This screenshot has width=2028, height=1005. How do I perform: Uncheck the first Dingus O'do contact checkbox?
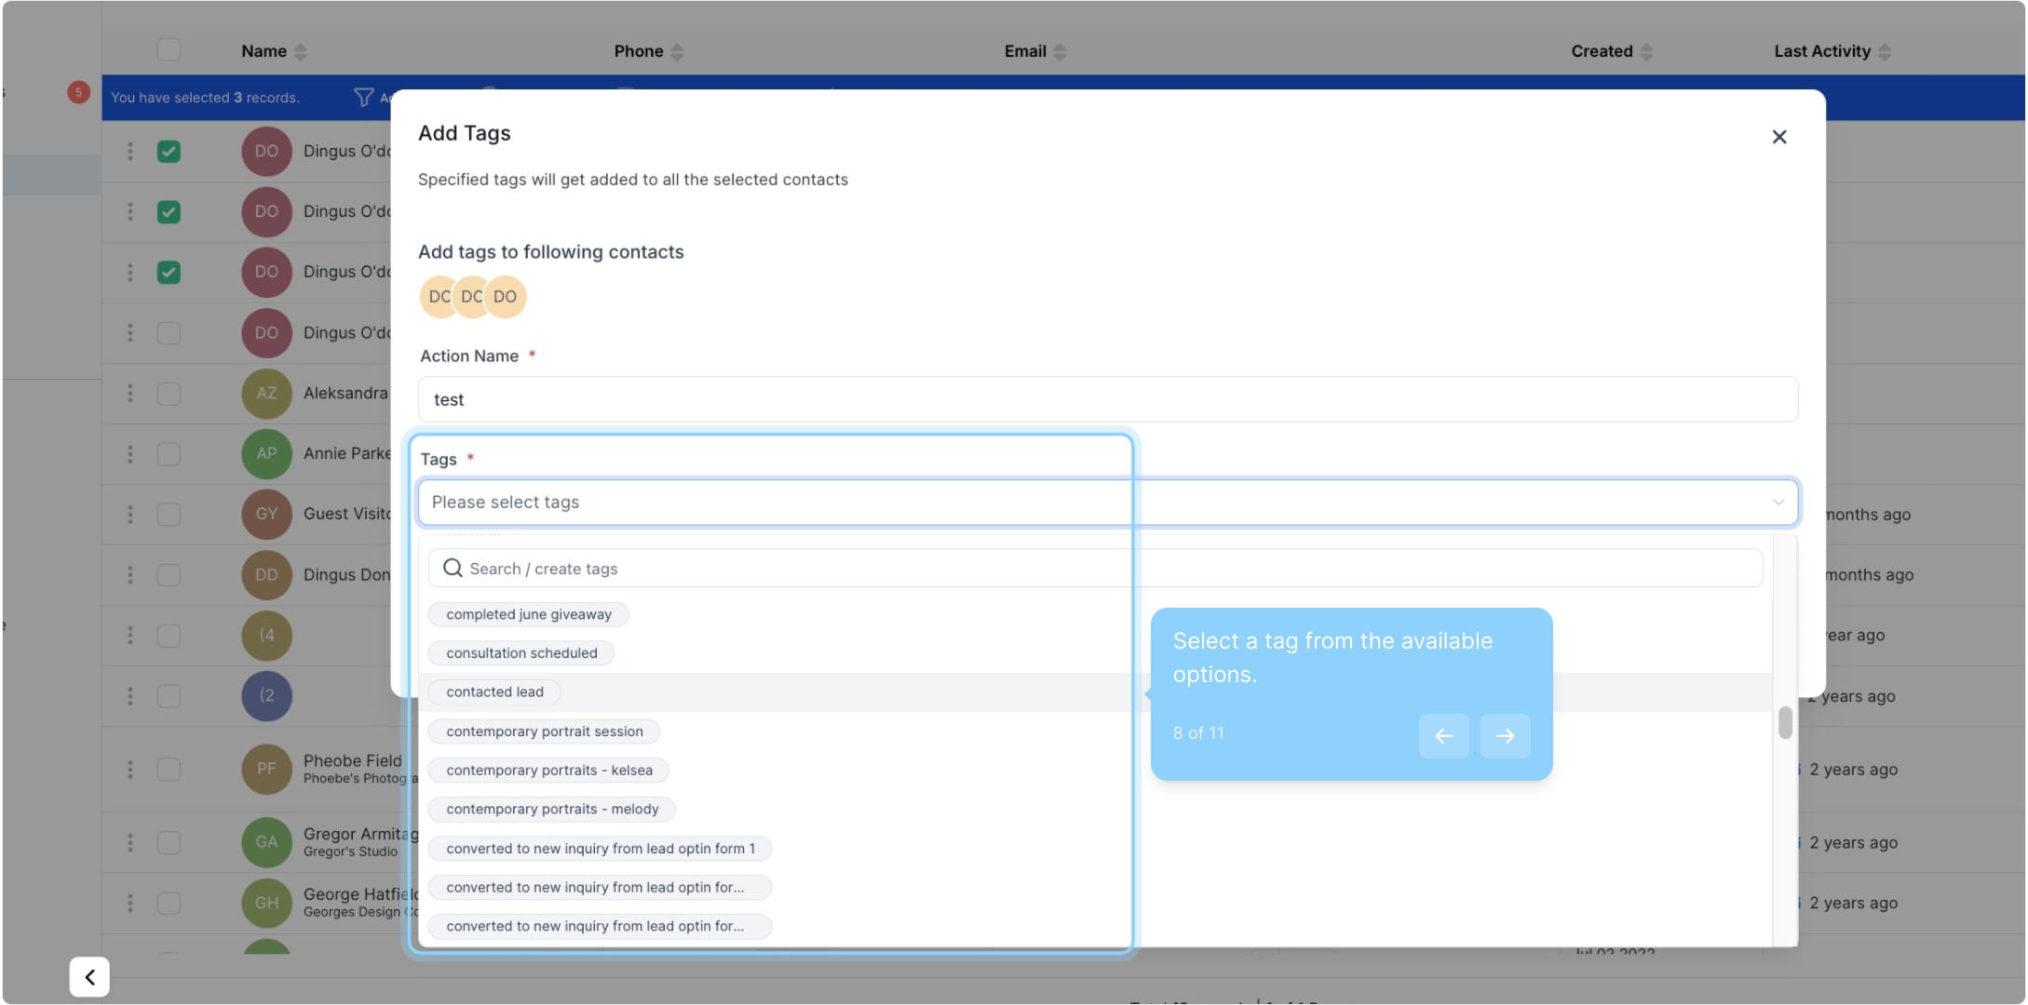pos(169,151)
